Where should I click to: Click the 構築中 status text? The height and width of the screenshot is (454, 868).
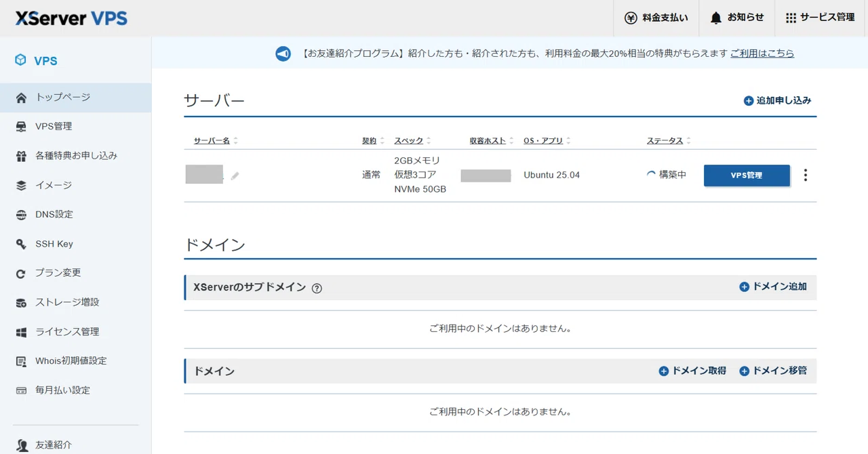pos(673,175)
